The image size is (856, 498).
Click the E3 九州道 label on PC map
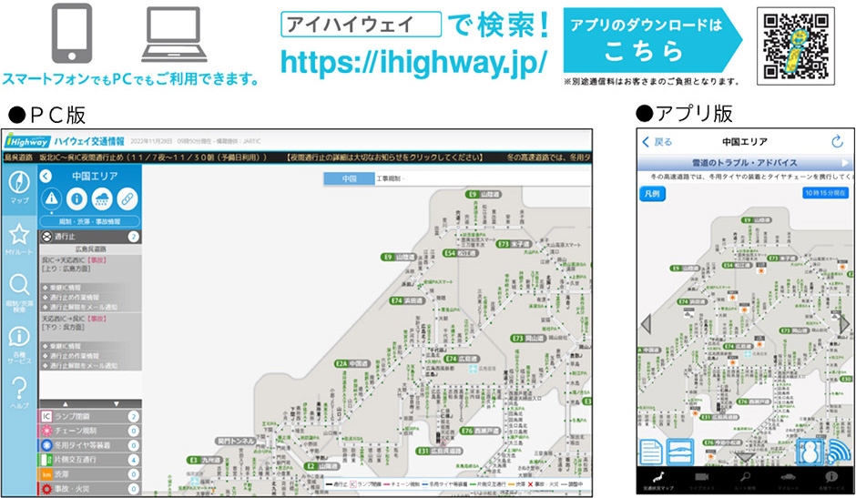coord(205,460)
